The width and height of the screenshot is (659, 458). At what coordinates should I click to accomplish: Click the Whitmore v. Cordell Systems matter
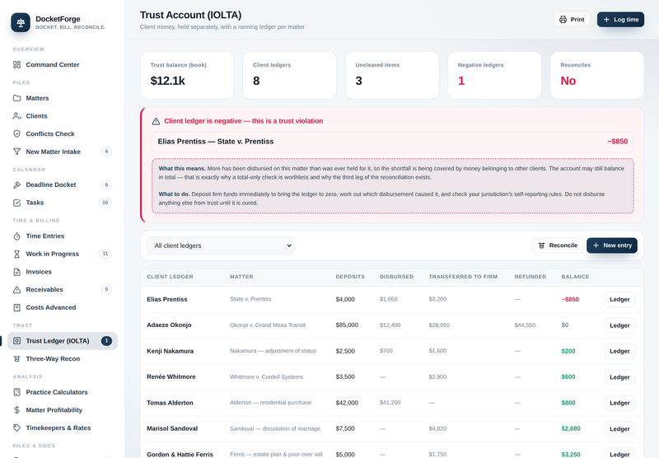pyautogui.click(x=266, y=377)
